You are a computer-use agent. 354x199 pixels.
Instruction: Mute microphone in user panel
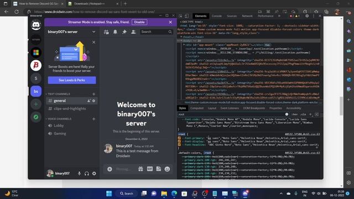click(79, 174)
